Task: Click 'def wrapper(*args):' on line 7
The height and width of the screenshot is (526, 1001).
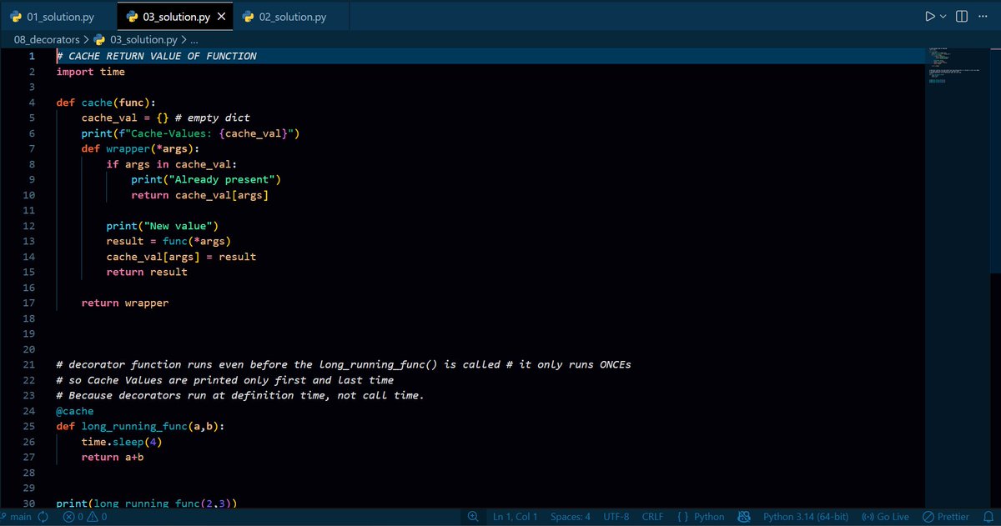Action: tap(140, 148)
